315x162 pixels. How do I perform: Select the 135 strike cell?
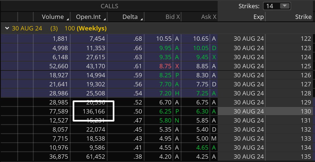point(306,157)
